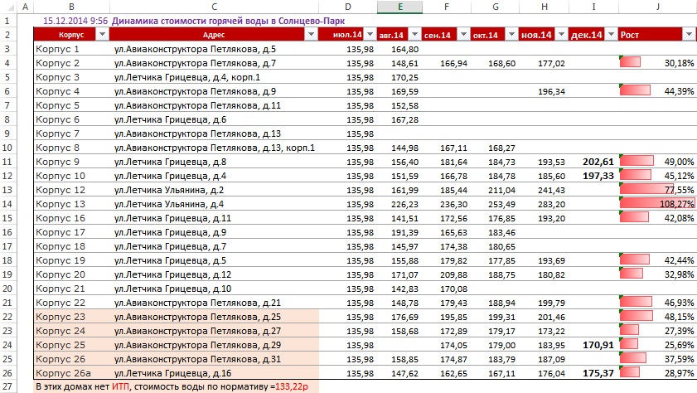This screenshot has height=393, width=697.
Task: Select row header 27
Action: pos(7,386)
